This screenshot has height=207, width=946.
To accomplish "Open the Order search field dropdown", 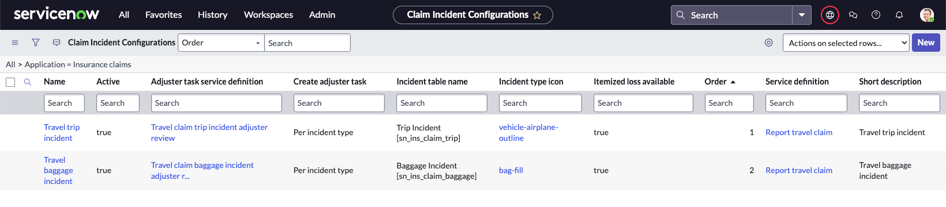I will pos(221,43).
